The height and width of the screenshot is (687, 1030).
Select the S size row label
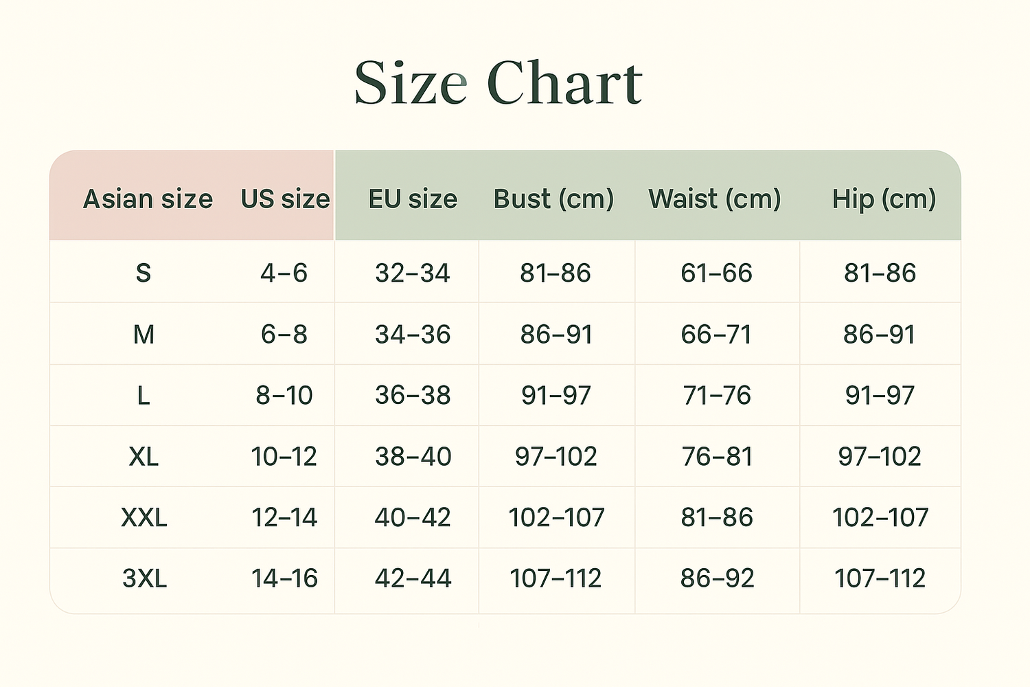pyautogui.click(x=143, y=273)
